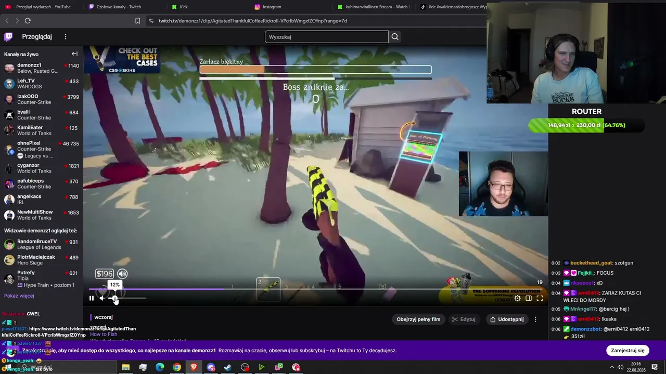Screen dimensions: 666x374
Task: Open demonzz1 channel in the sidebar
Action: point(42,69)
